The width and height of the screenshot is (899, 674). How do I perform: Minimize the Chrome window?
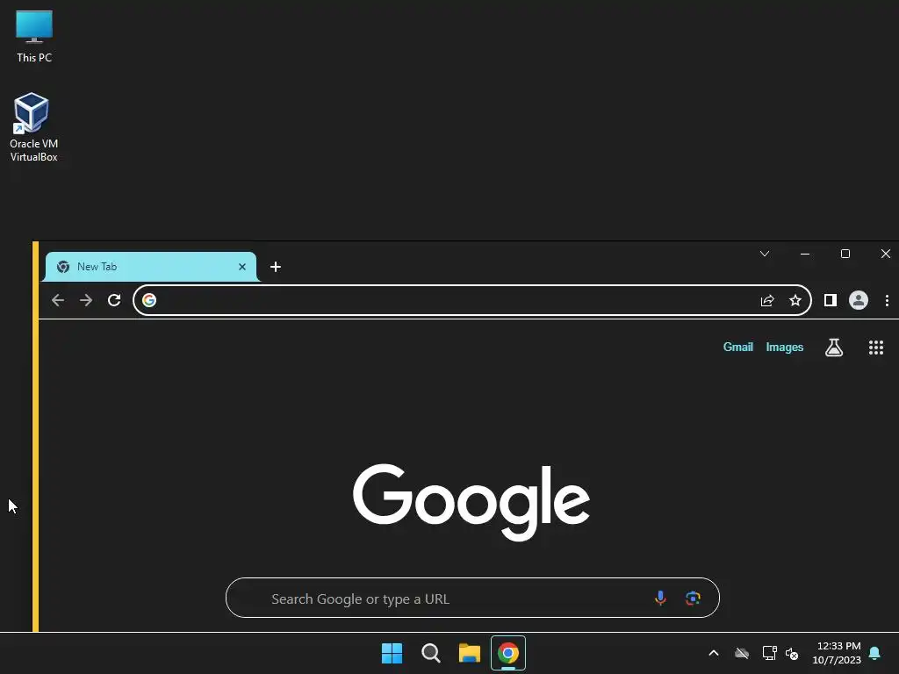coord(805,254)
